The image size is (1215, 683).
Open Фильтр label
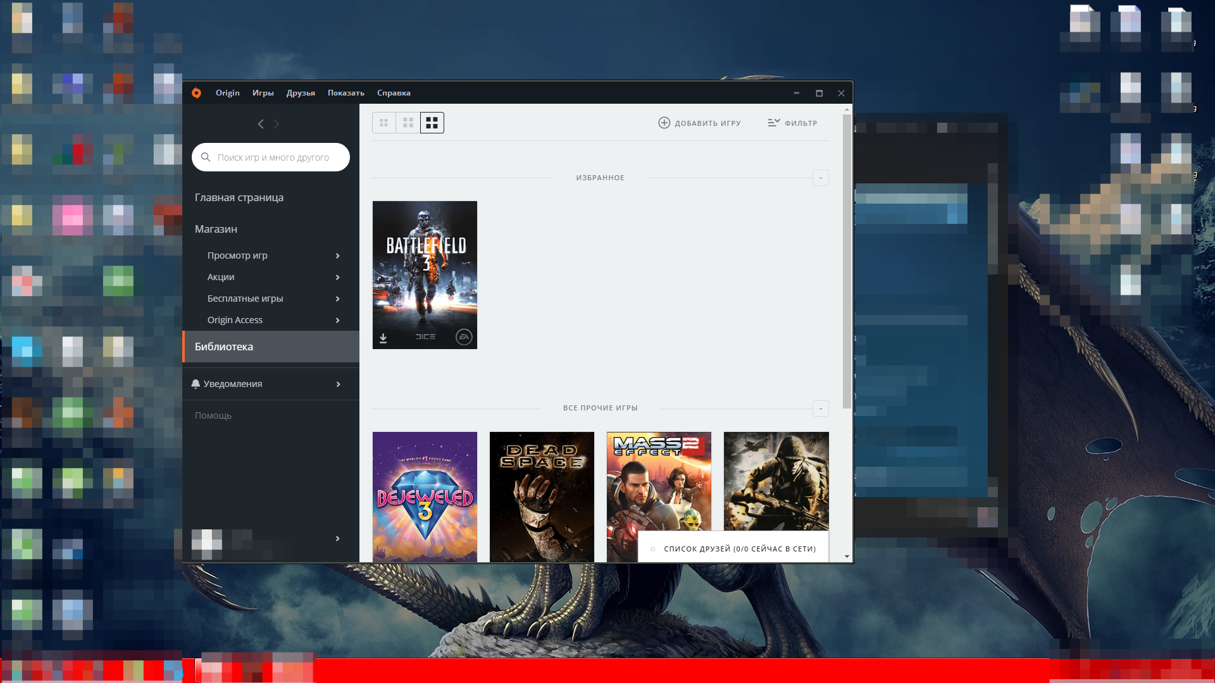click(x=801, y=123)
